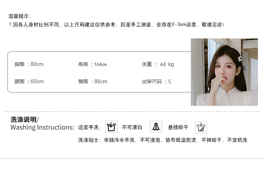The height and width of the screenshot is (169, 265).
Task: Click the 试穿尺码 S entry
Action: tap(156, 82)
